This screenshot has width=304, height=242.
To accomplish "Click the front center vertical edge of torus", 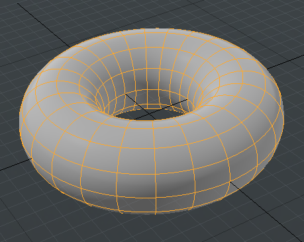I will tap(155, 171).
